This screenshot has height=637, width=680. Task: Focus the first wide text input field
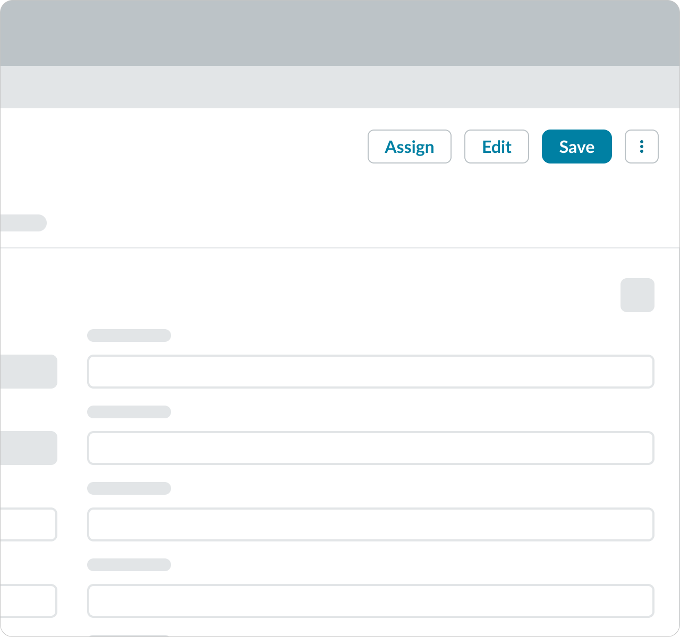(x=370, y=372)
